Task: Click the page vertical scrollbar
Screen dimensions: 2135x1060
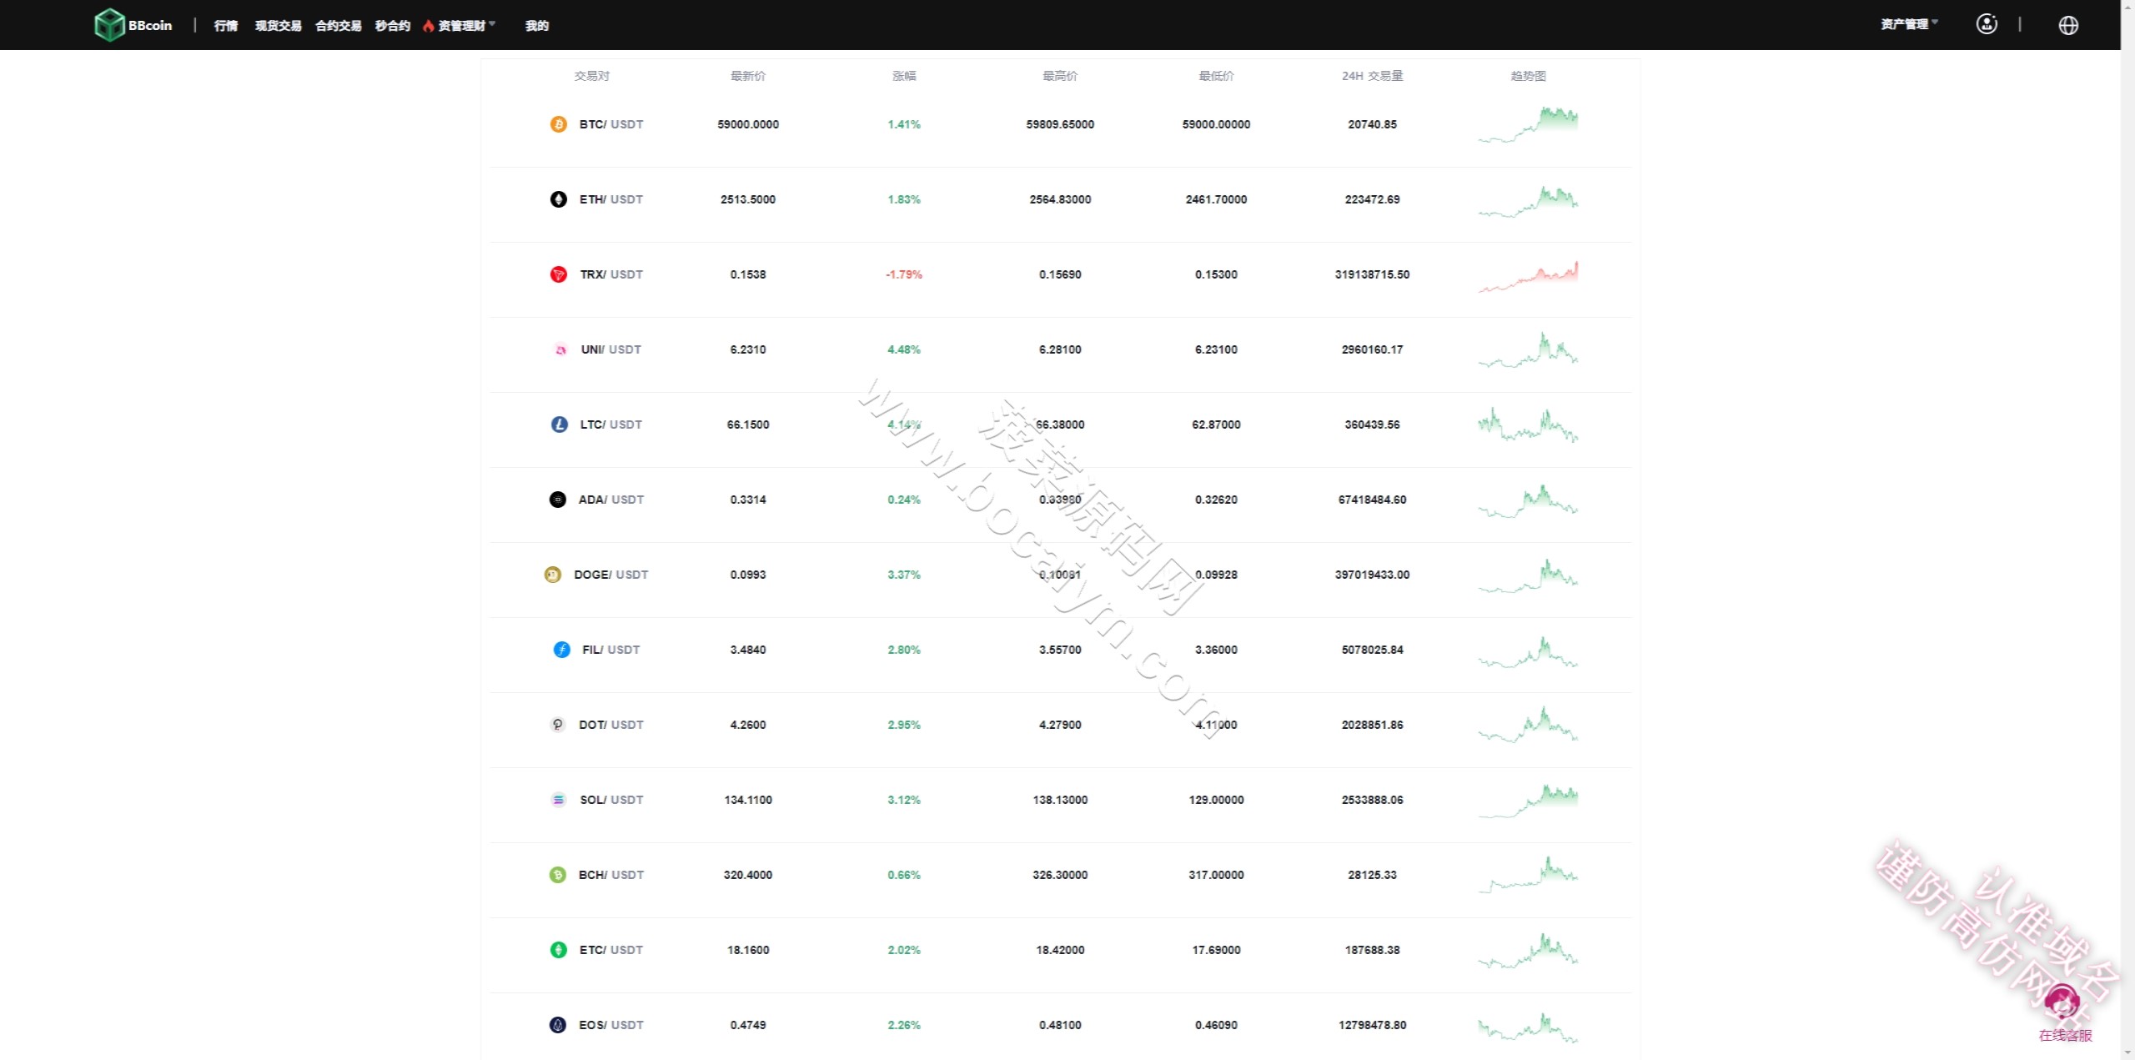Action: pos(2127,530)
